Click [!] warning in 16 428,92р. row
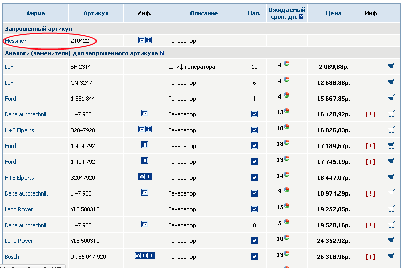The width and height of the screenshot is (406, 268). point(371,114)
